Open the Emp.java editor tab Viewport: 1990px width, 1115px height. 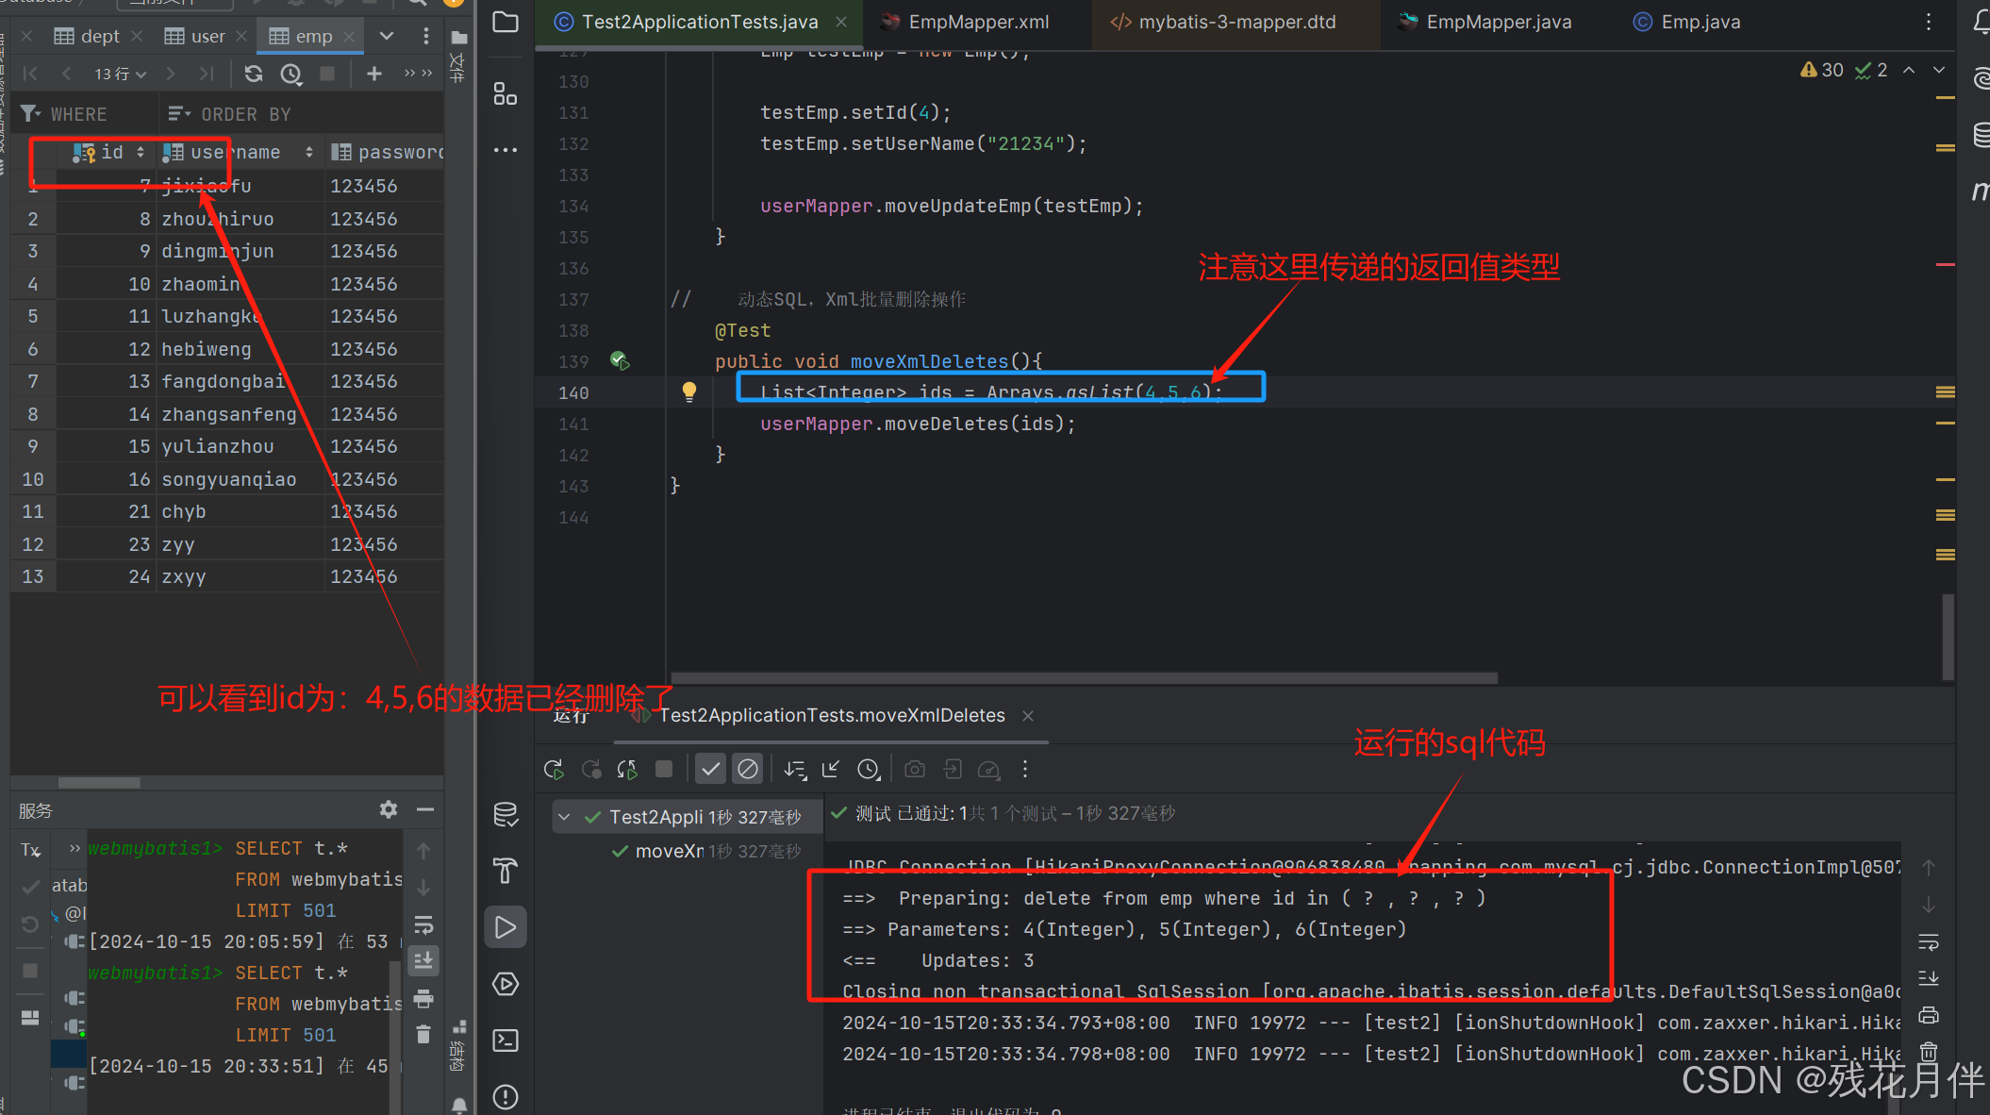click(1700, 22)
